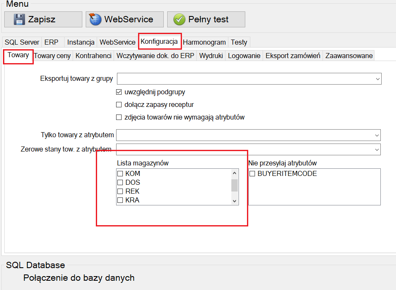The width and height of the screenshot is (396, 290).
Task: Switch to the Harmonogram tab
Action: pos(204,42)
